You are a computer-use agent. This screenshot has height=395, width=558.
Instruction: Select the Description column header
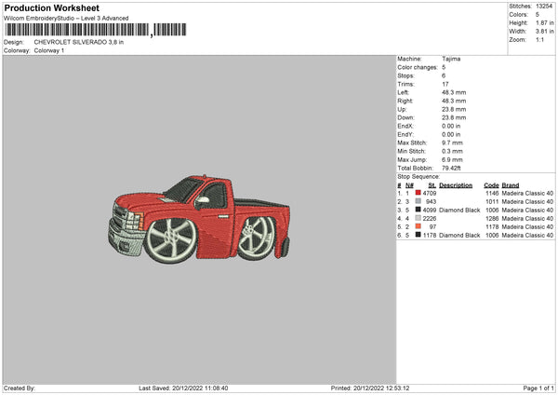(456, 184)
